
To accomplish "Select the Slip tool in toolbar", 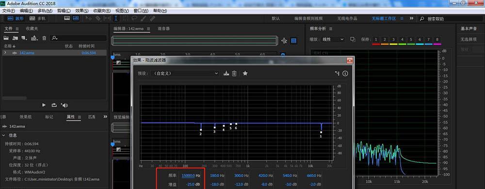I will click(x=107, y=18).
